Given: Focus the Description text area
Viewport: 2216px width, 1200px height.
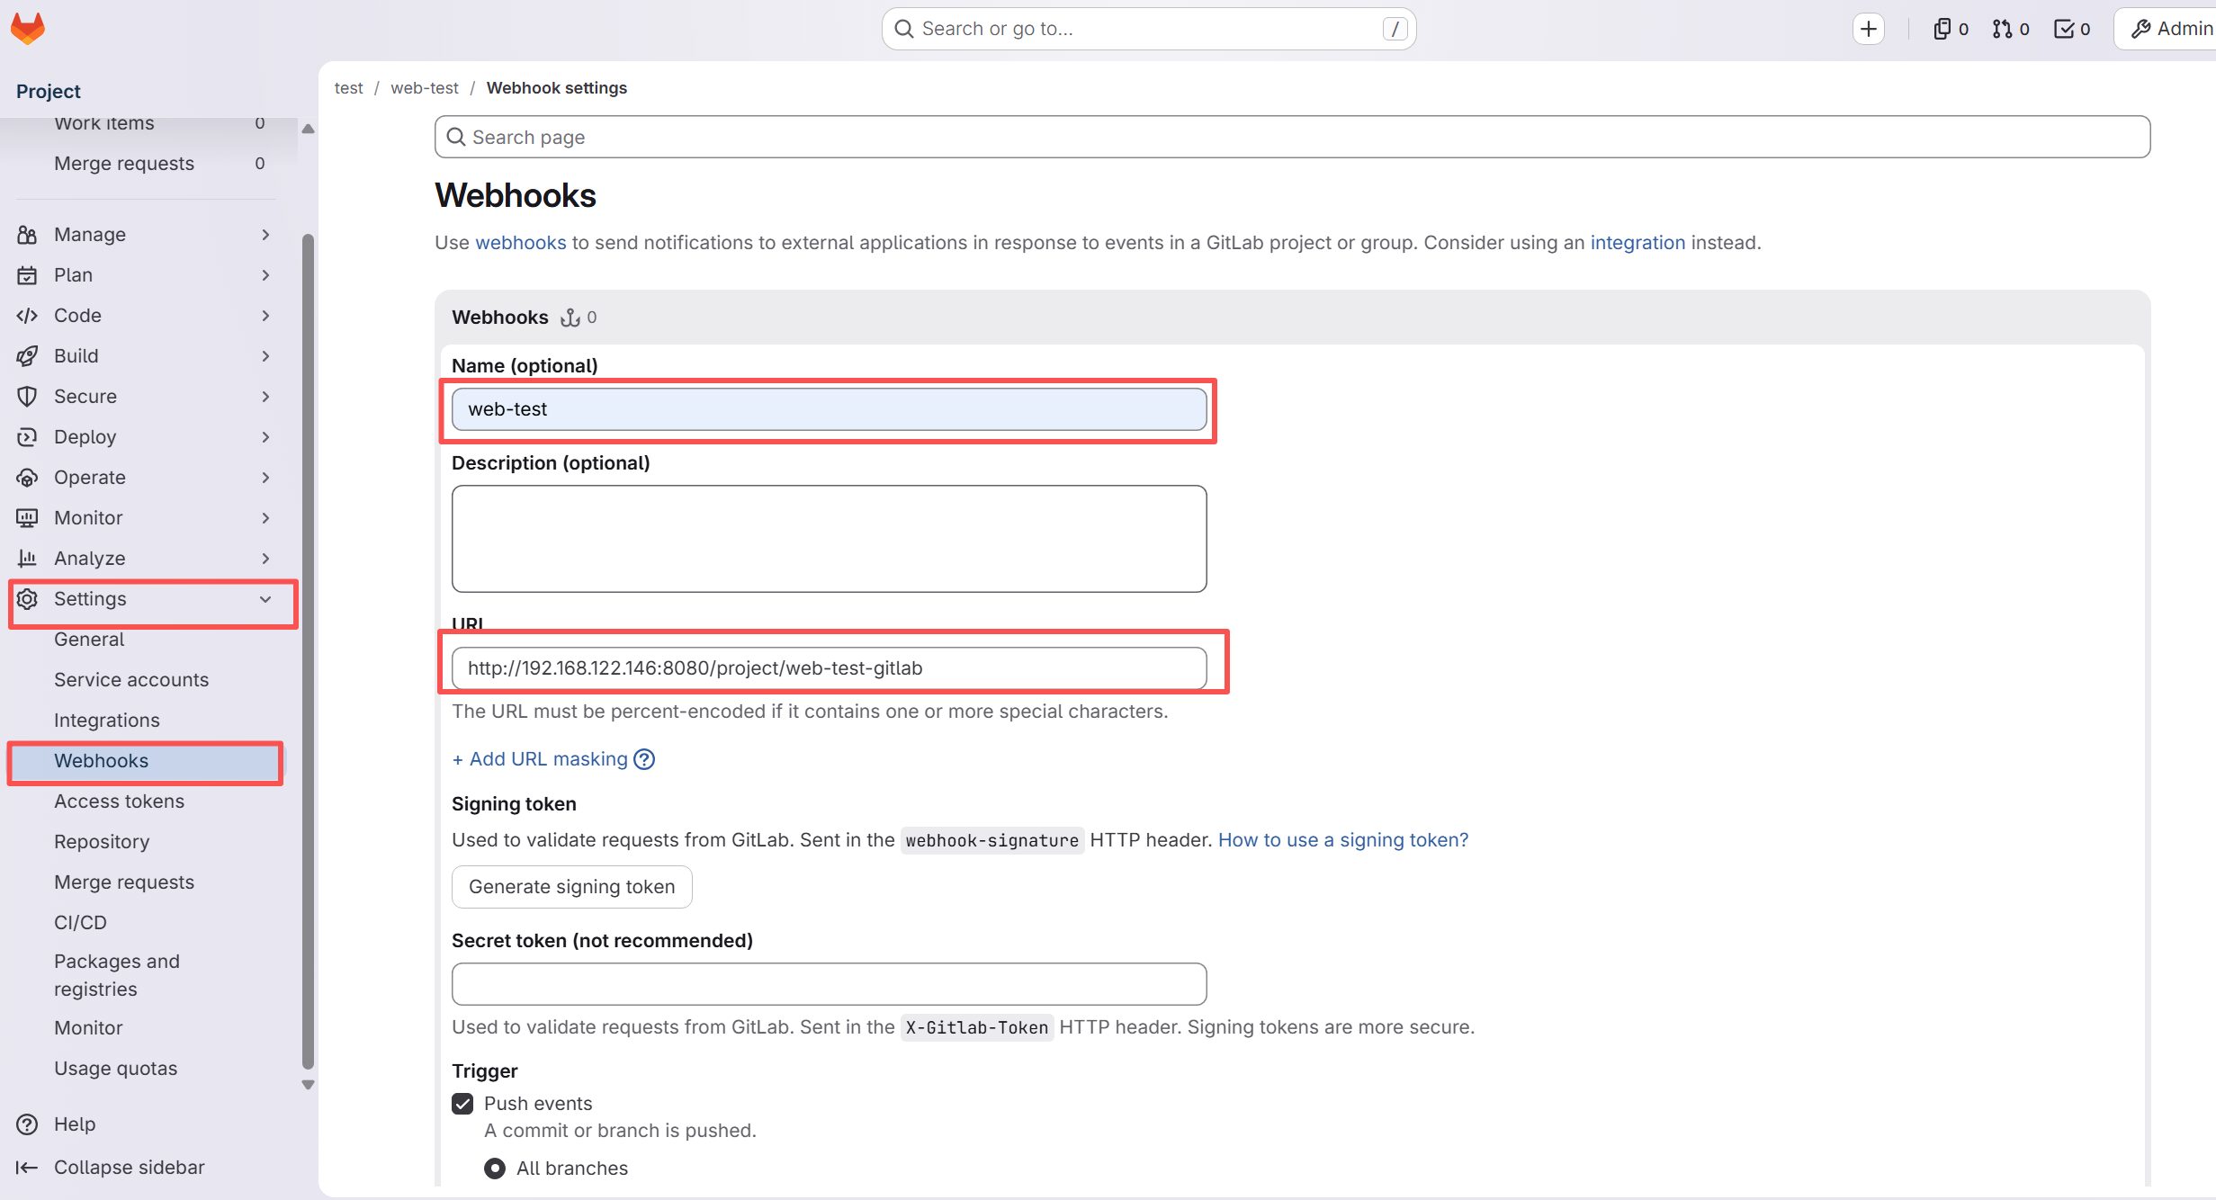Looking at the screenshot, I should (x=830, y=539).
